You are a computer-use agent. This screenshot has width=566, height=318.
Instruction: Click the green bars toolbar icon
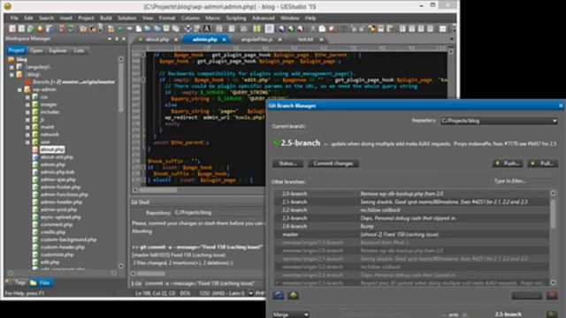click(x=256, y=28)
